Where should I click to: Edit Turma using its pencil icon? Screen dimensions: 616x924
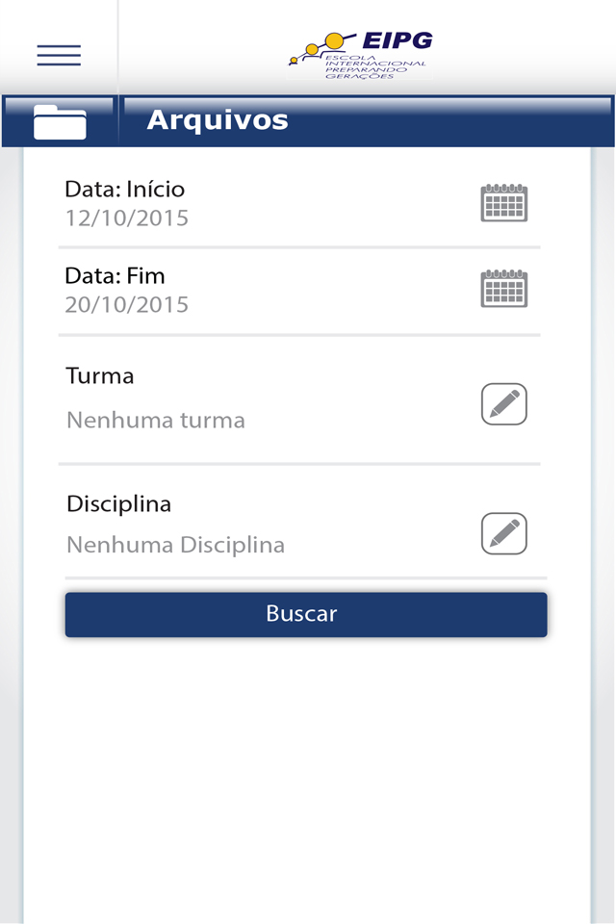504,403
